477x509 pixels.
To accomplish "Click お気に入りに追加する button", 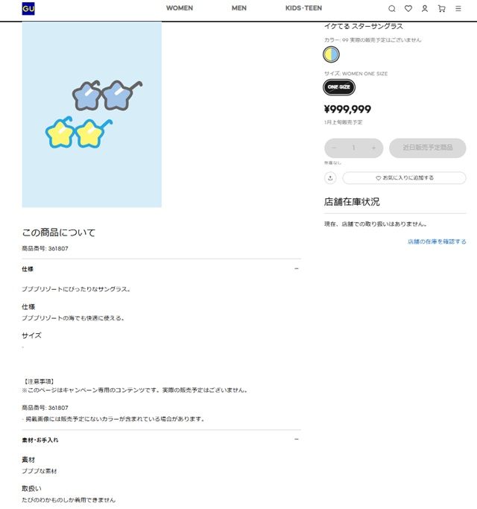I will point(404,178).
